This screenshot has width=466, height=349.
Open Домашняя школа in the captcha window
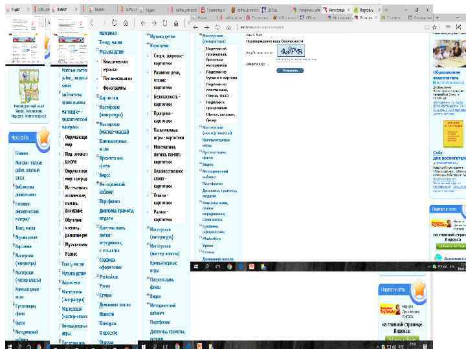coord(218,259)
